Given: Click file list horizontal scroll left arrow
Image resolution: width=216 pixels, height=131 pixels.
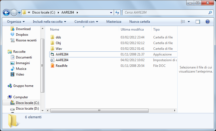Looking at the screenshot, I should [48, 110].
